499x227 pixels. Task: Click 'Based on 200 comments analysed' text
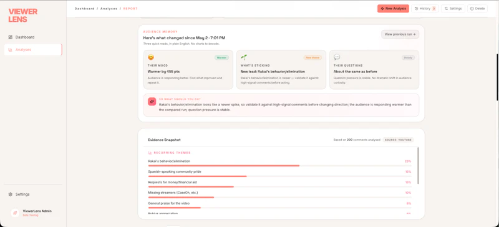(356, 140)
